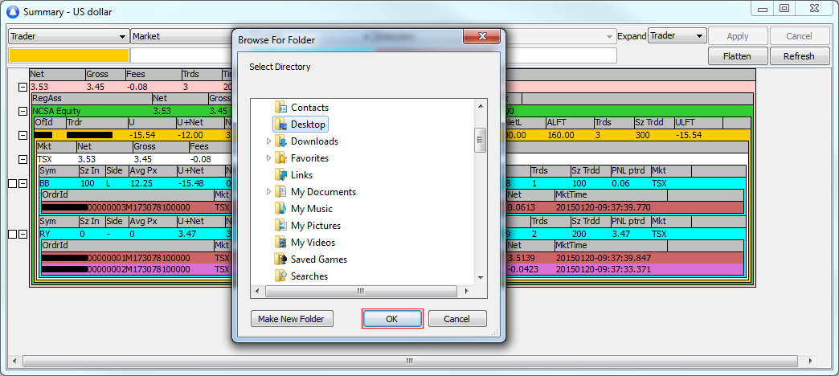Viewport: 839px width, 376px height.
Task: Click the Make New Folder button
Action: (x=291, y=319)
